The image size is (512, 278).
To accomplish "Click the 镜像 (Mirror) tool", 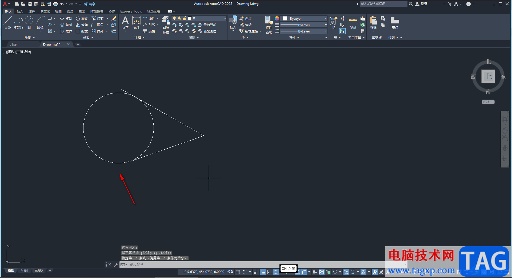I will click(x=82, y=25).
